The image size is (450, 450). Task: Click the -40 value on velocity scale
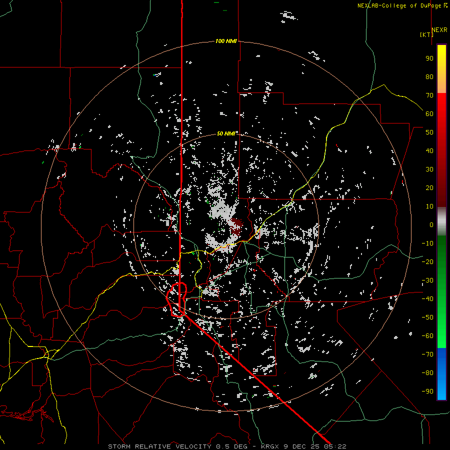click(427, 299)
